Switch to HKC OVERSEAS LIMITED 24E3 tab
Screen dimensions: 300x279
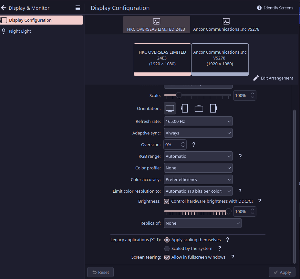click(157, 25)
